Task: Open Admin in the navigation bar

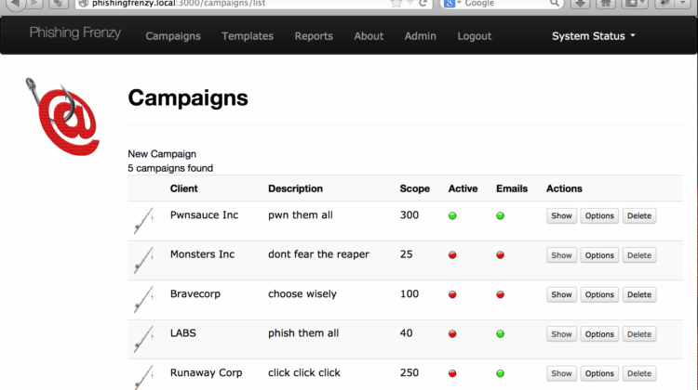Action: [421, 36]
